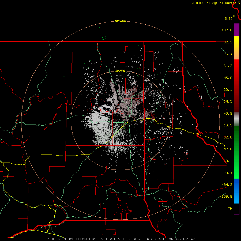
Task: Click the VEL label above the color scale
Action: [x=235, y=16]
